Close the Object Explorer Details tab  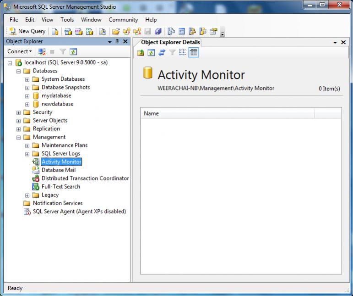click(x=343, y=42)
